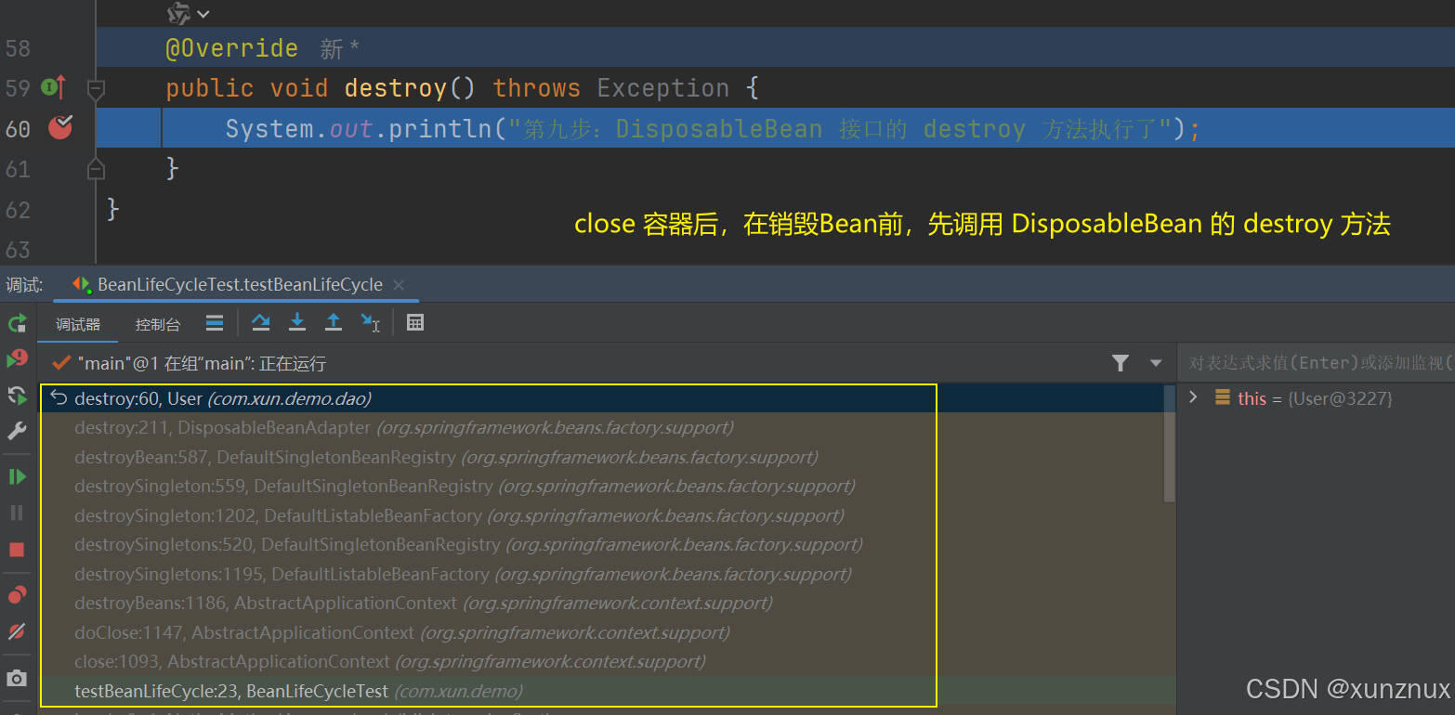Stop the debug session with red square
Image resolution: width=1455 pixels, height=715 pixels.
(x=17, y=550)
